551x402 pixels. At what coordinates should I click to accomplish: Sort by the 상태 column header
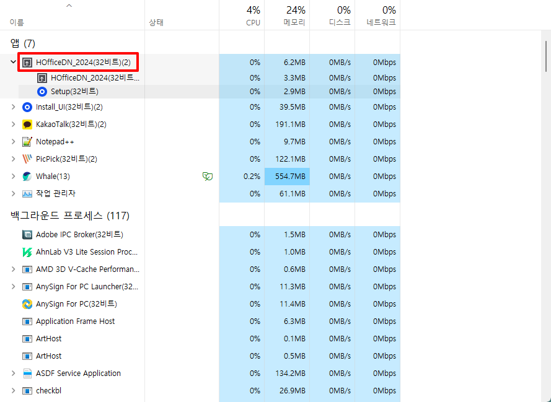pos(182,15)
